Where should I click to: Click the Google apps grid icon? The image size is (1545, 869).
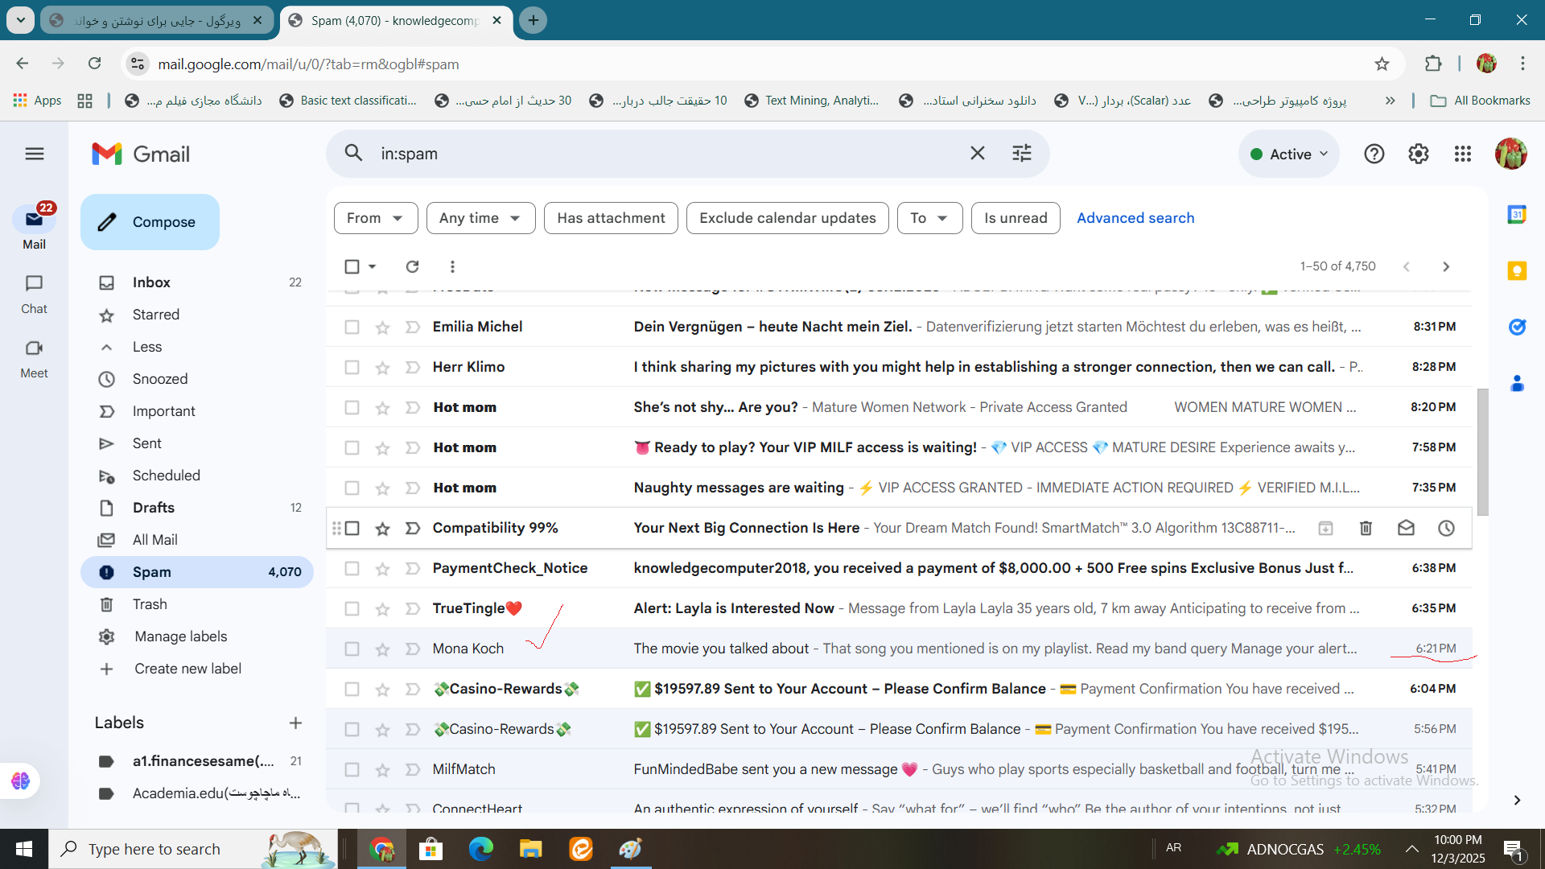click(x=1462, y=154)
